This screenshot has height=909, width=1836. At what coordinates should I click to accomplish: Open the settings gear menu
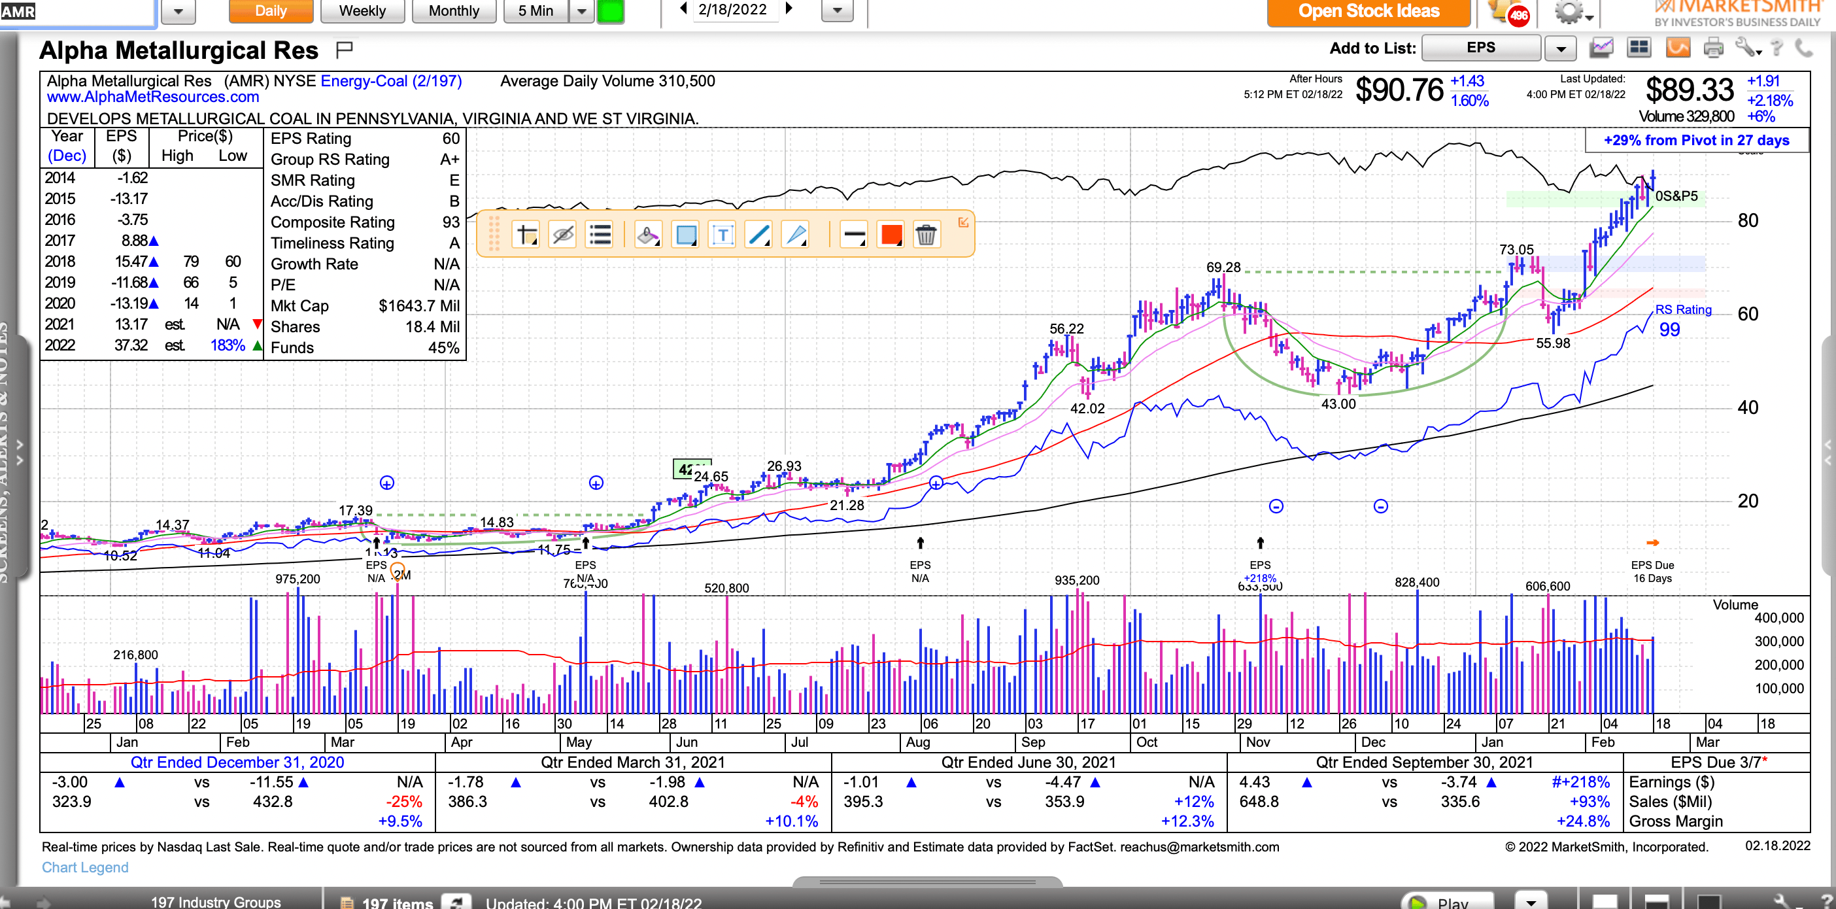[x=1574, y=13]
